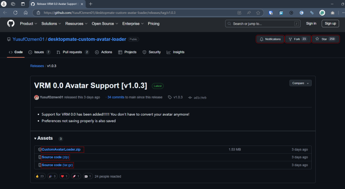Viewport: 345px width, 189px height.
Task: Click the GitHub Octocat logo
Action: click(x=11, y=23)
